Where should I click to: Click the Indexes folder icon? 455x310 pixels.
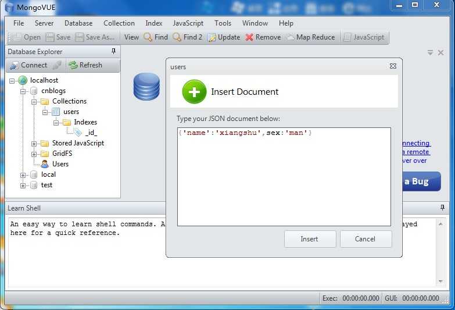67,122
